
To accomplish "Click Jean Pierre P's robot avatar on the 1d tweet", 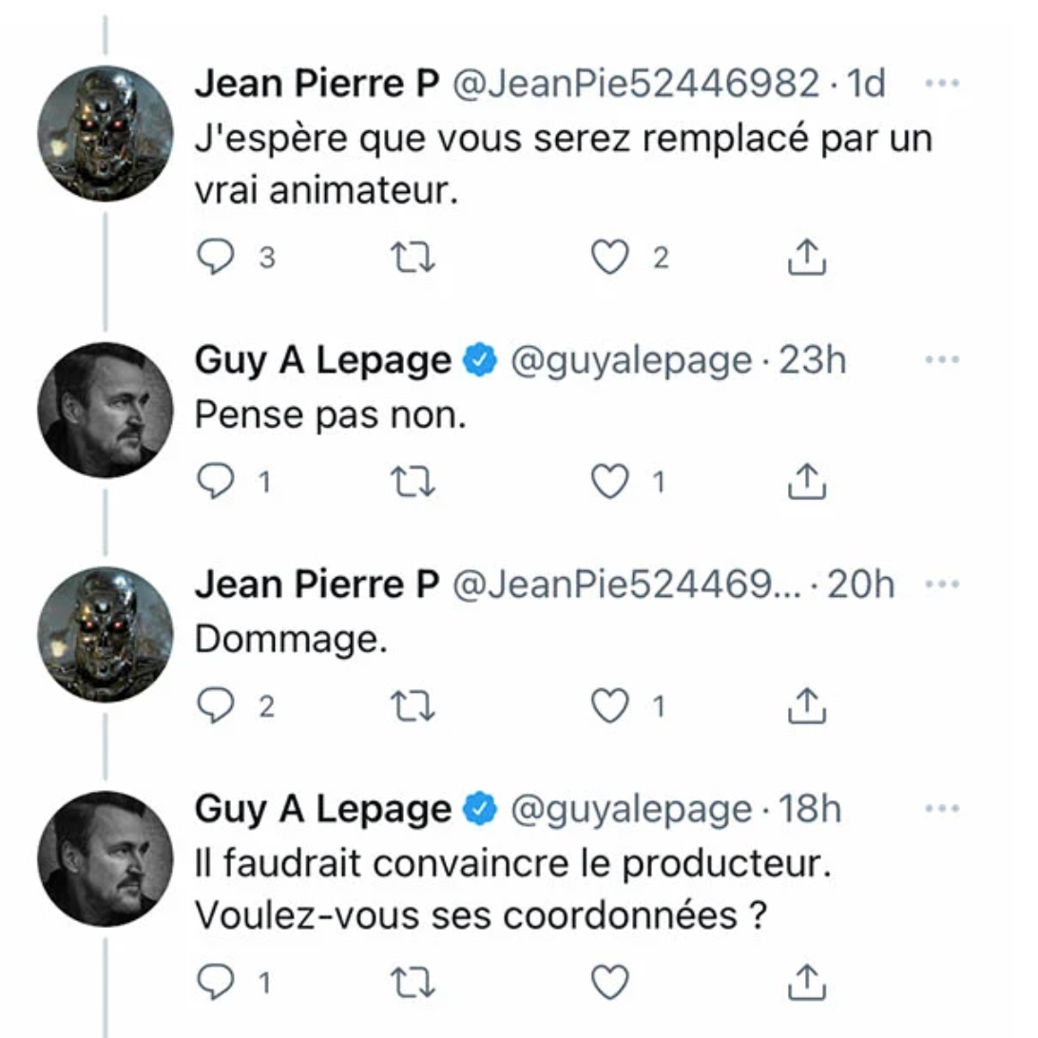I will pos(106,133).
